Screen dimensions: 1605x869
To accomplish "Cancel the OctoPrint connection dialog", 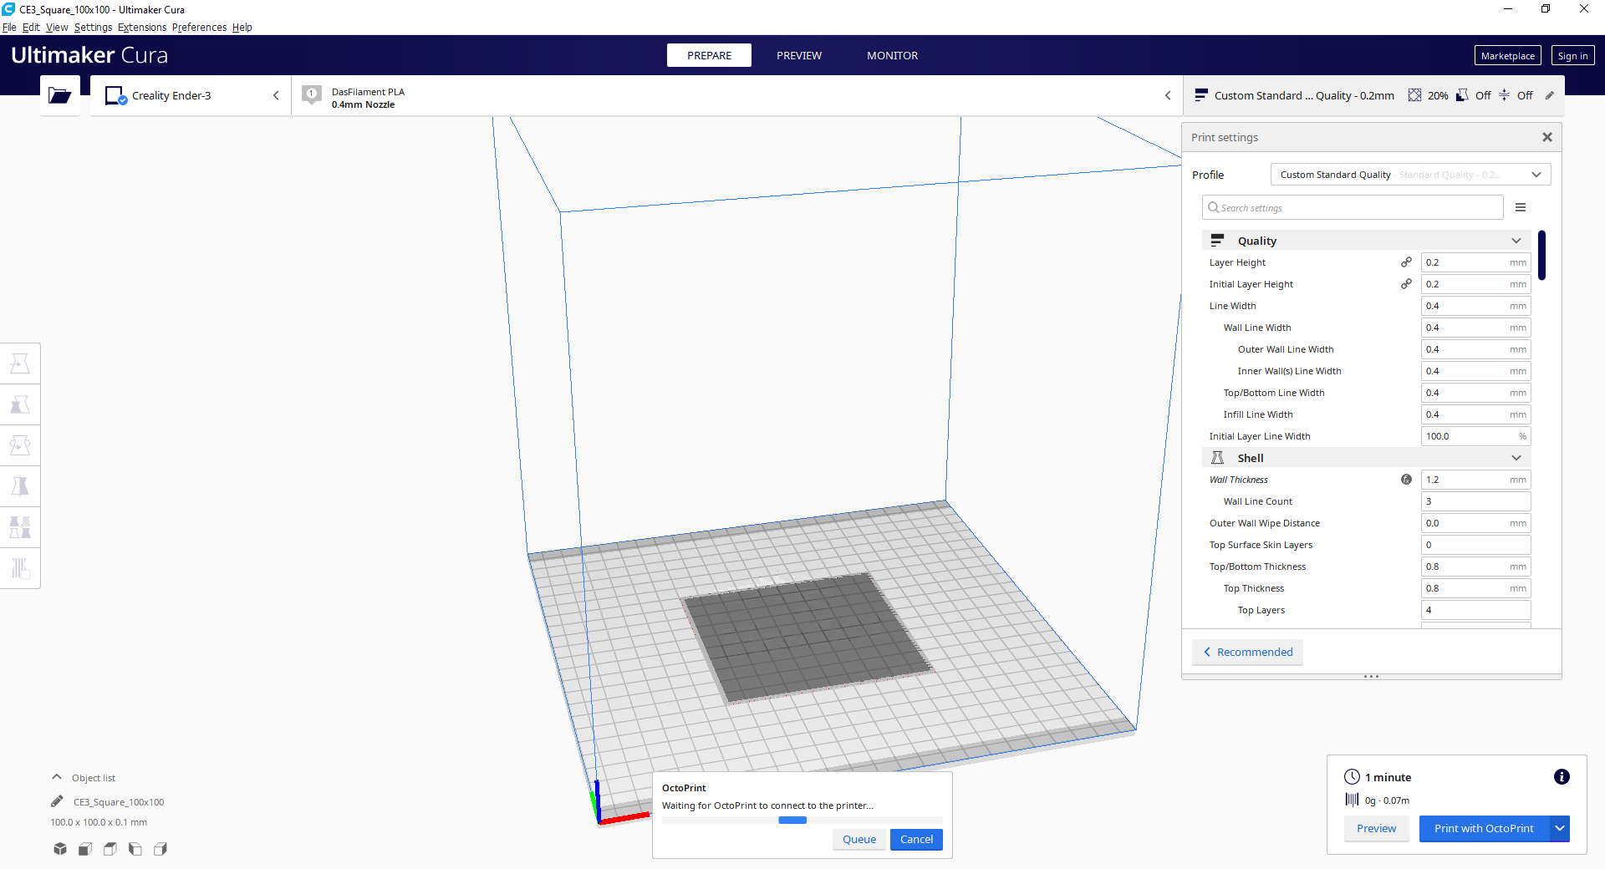I will (916, 839).
